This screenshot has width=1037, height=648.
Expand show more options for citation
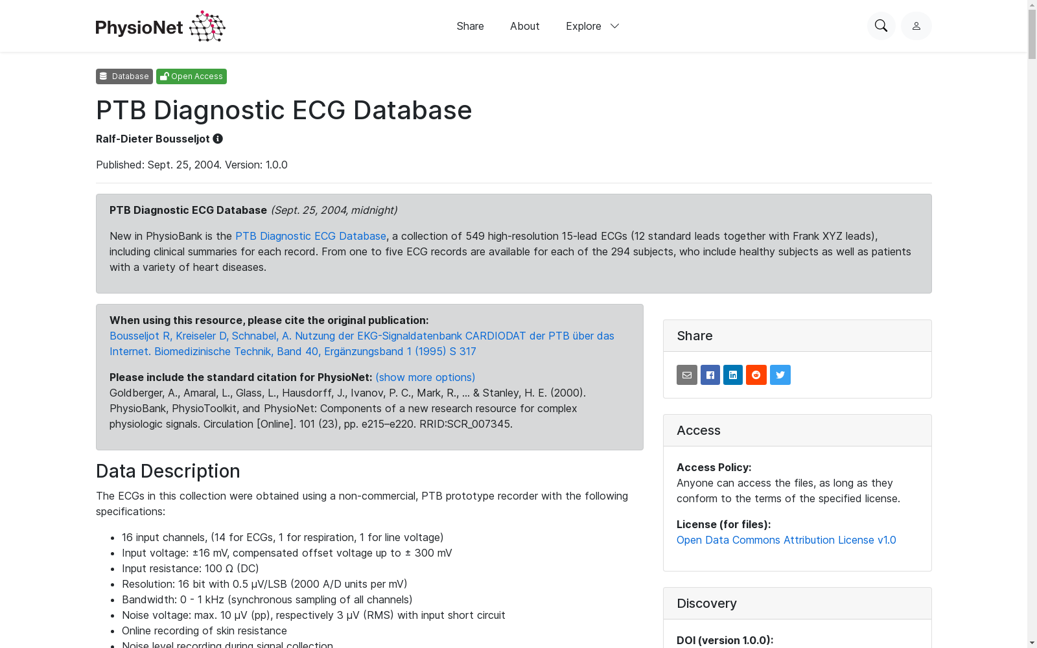click(x=425, y=377)
